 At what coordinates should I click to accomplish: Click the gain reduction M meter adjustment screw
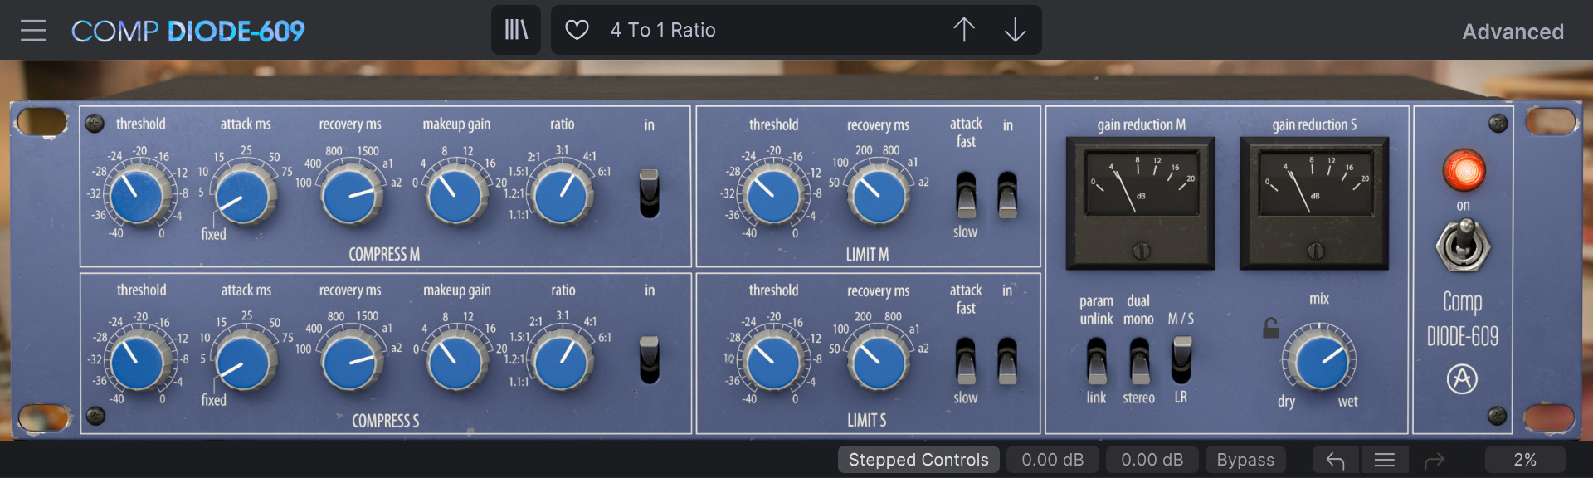(x=1142, y=250)
